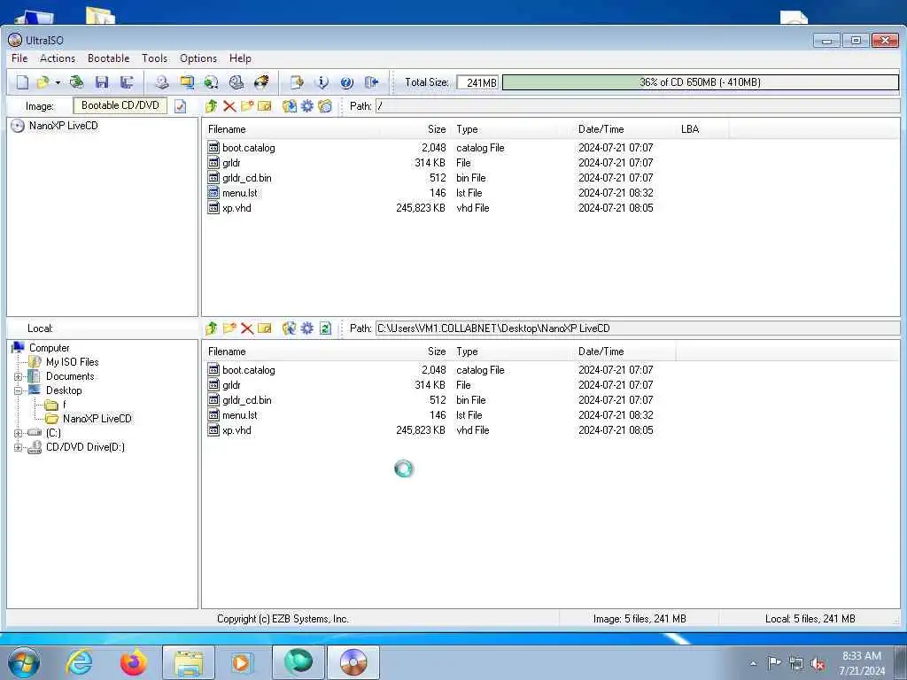Click the Image Path field showing /

pyautogui.click(x=638, y=106)
